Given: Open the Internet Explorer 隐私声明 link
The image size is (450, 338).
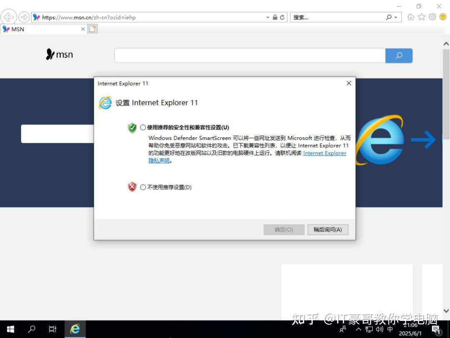Looking at the screenshot, I should click(x=325, y=153).
